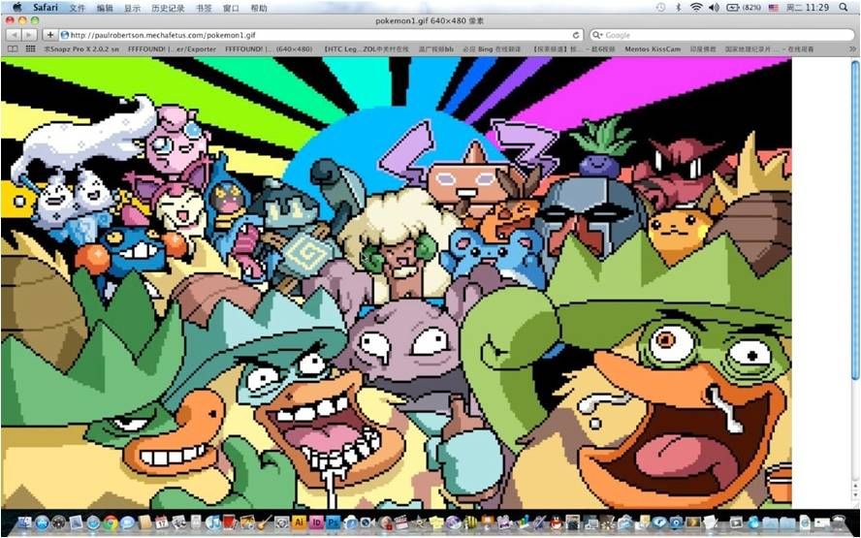The image size is (861, 538).
Task: Open the FFFFOUND! (640×480) bookmark
Action: point(269,48)
